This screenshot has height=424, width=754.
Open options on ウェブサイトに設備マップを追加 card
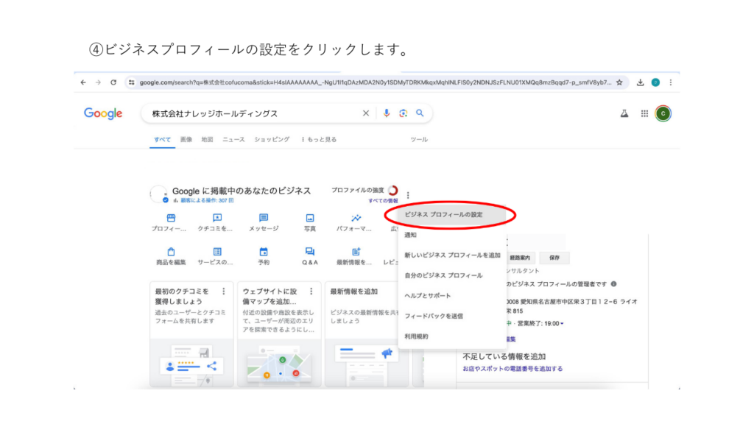tap(311, 291)
